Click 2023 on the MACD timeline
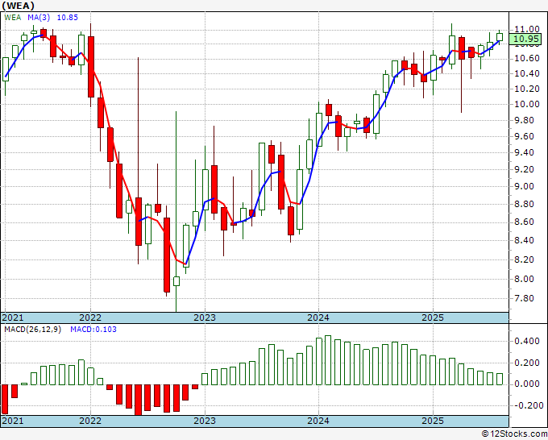 tap(205, 421)
